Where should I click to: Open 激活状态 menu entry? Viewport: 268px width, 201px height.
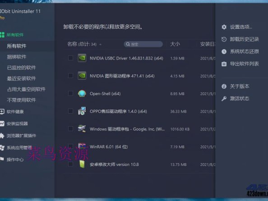tap(240, 99)
